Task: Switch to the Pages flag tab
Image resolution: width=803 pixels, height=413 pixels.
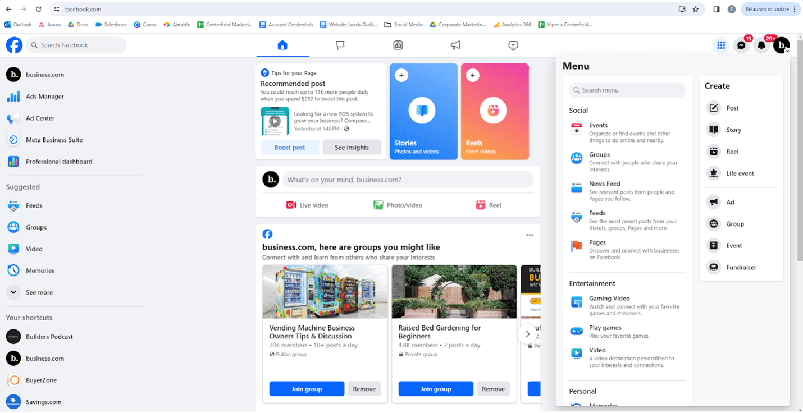Action: coord(340,45)
